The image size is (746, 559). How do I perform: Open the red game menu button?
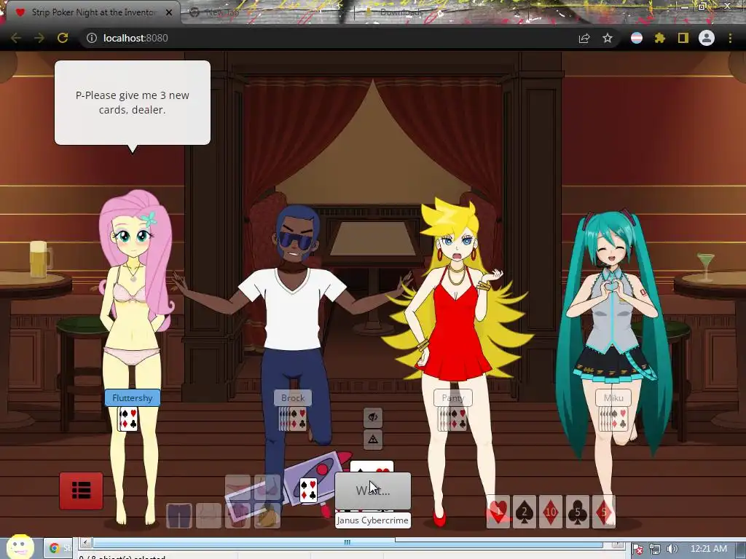[81, 491]
